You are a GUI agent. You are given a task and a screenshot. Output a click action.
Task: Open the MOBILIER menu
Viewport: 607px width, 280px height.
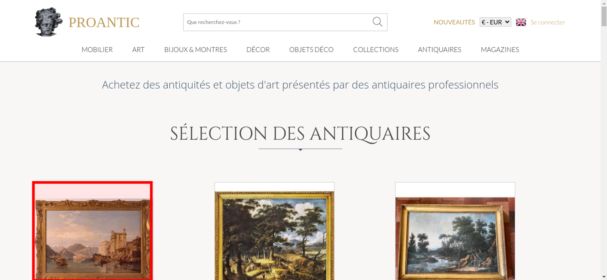pos(97,49)
